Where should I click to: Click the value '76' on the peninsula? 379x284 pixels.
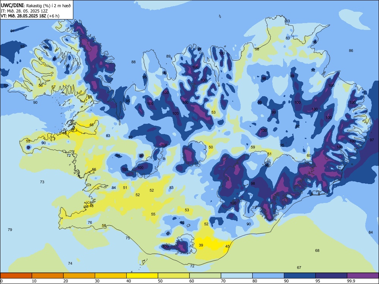(x=90, y=222)
